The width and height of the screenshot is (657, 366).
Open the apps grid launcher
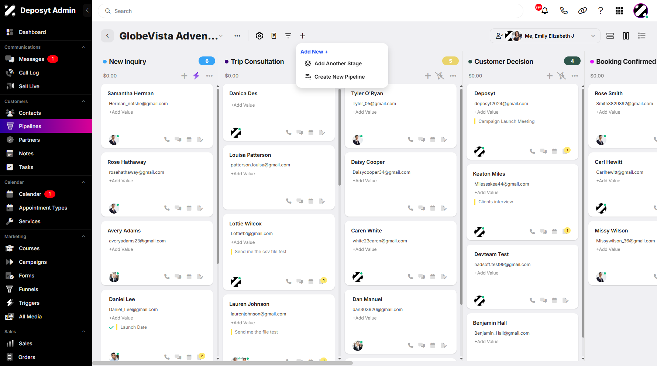point(619,11)
